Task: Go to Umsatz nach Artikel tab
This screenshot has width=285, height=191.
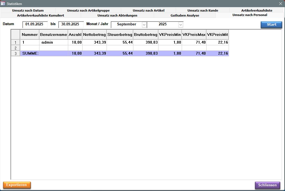Action: [x=148, y=10]
